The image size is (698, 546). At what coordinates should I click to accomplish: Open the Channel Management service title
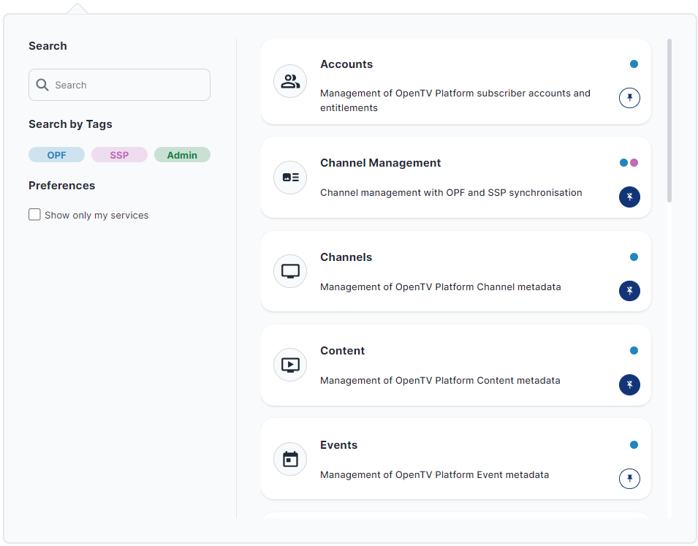click(380, 163)
